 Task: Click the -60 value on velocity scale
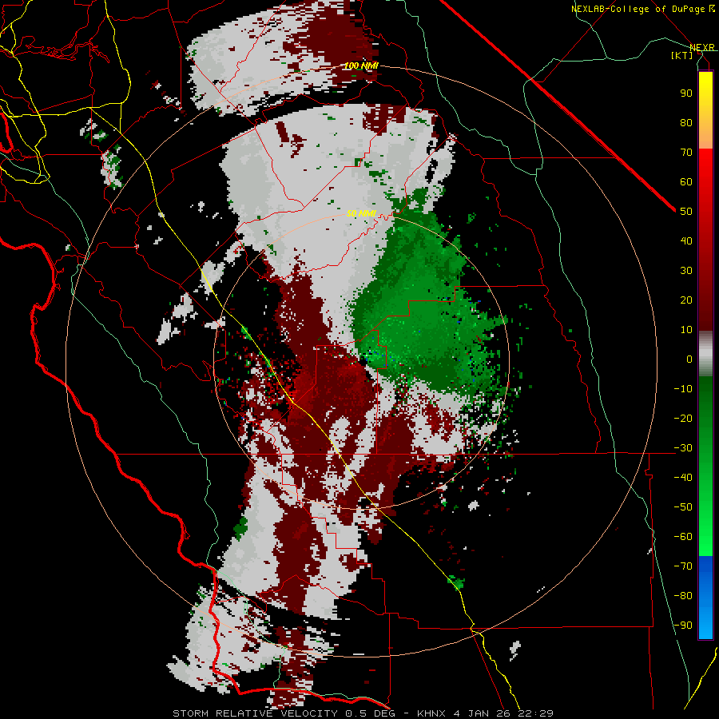[x=683, y=537]
